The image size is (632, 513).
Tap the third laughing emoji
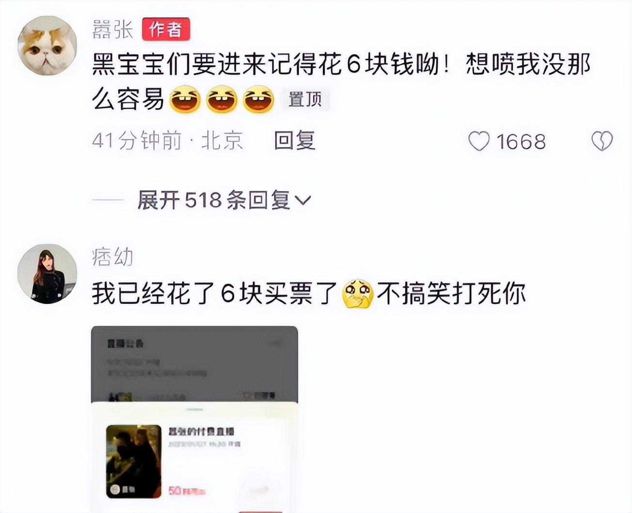click(258, 99)
